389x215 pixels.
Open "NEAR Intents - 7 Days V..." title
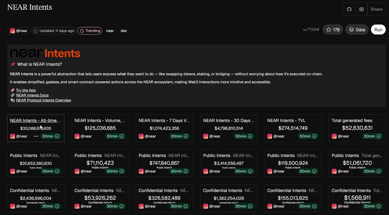[x=164, y=120]
